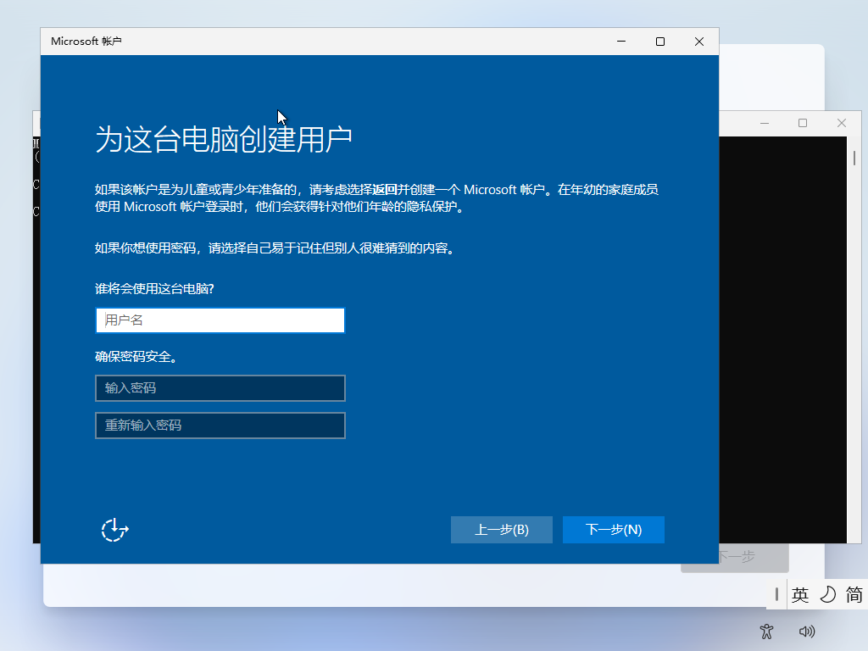Click the volume speaker icon
The height and width of the screenshot is (651, 868).
(x=807, y=631)
